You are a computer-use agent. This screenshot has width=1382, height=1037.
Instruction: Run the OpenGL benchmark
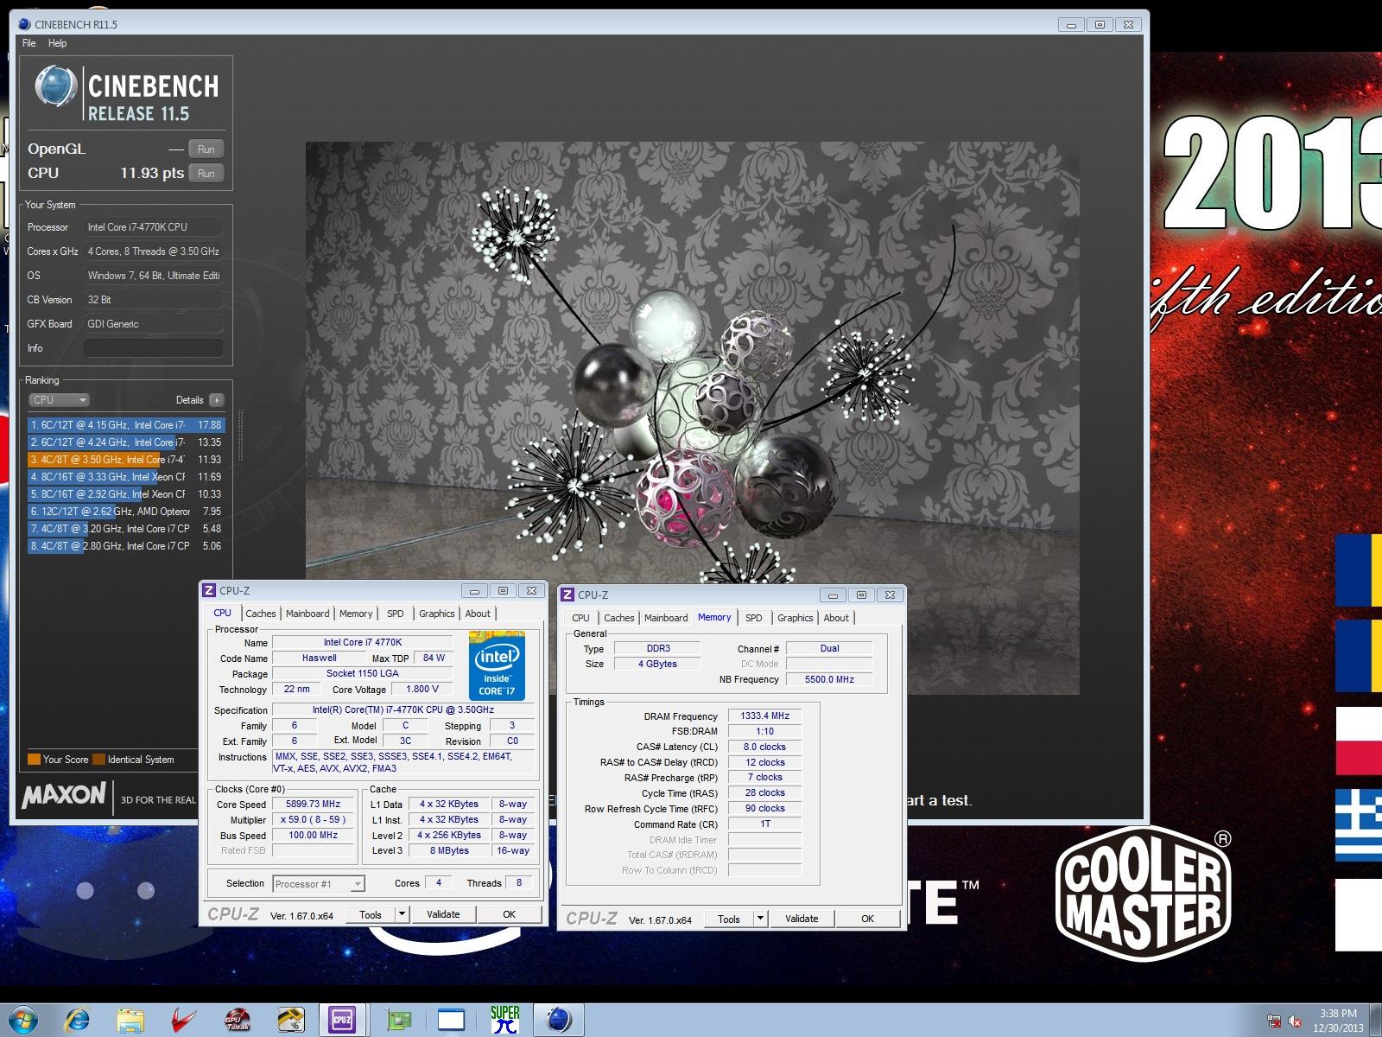pos(206,150)
